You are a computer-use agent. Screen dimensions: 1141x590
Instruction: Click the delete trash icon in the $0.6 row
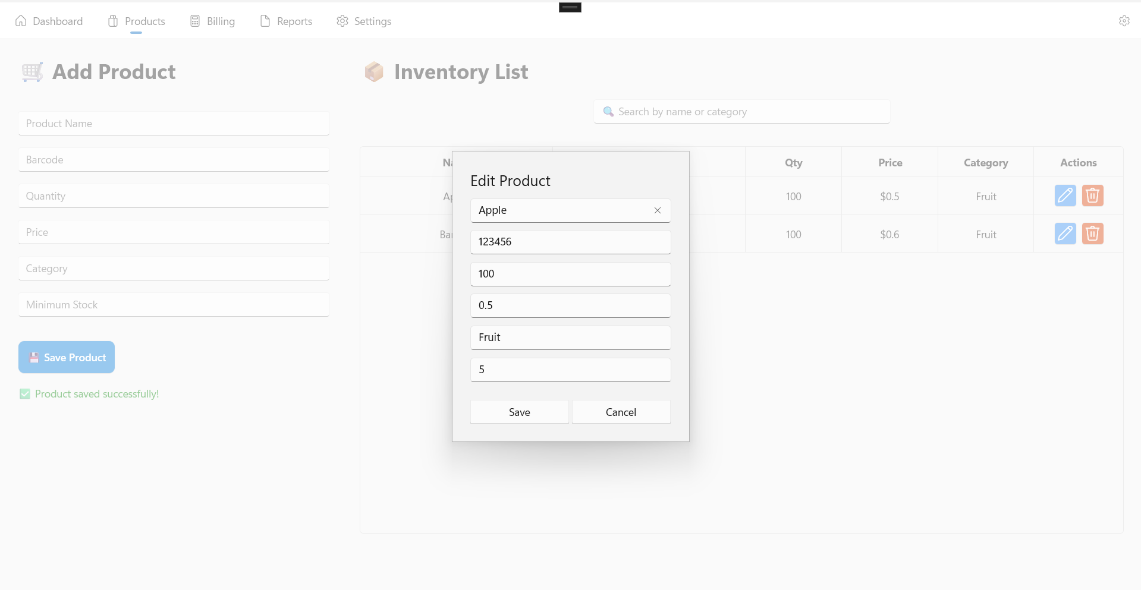1092,234
